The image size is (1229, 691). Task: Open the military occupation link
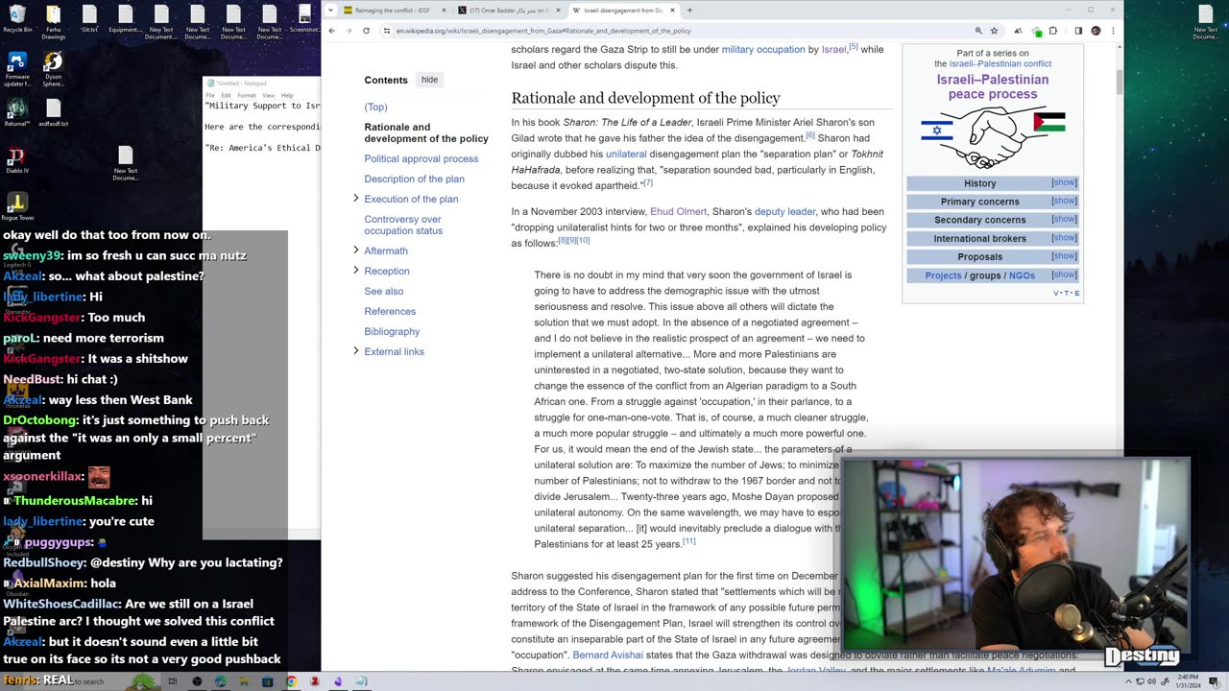763,49
